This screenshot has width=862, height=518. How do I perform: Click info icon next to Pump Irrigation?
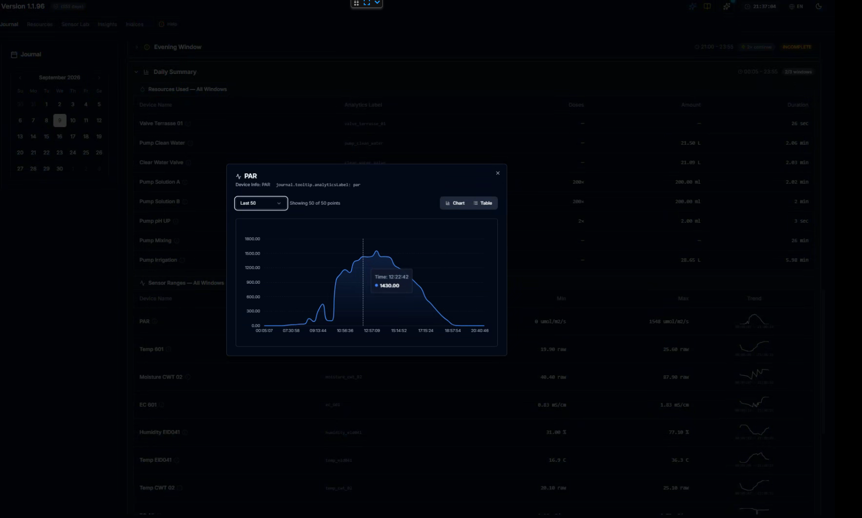(x=182, y=260)
